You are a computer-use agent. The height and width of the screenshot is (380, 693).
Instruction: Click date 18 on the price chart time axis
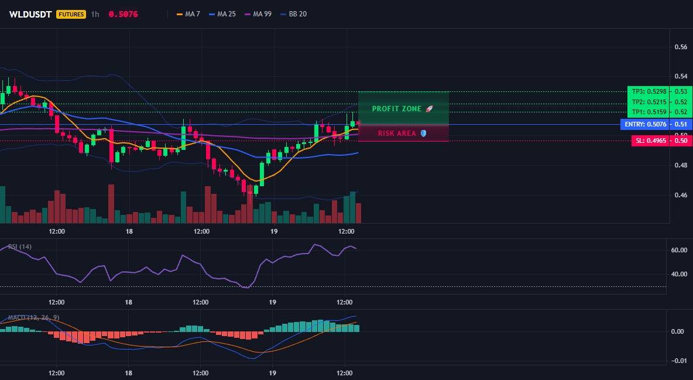(129, 231)
